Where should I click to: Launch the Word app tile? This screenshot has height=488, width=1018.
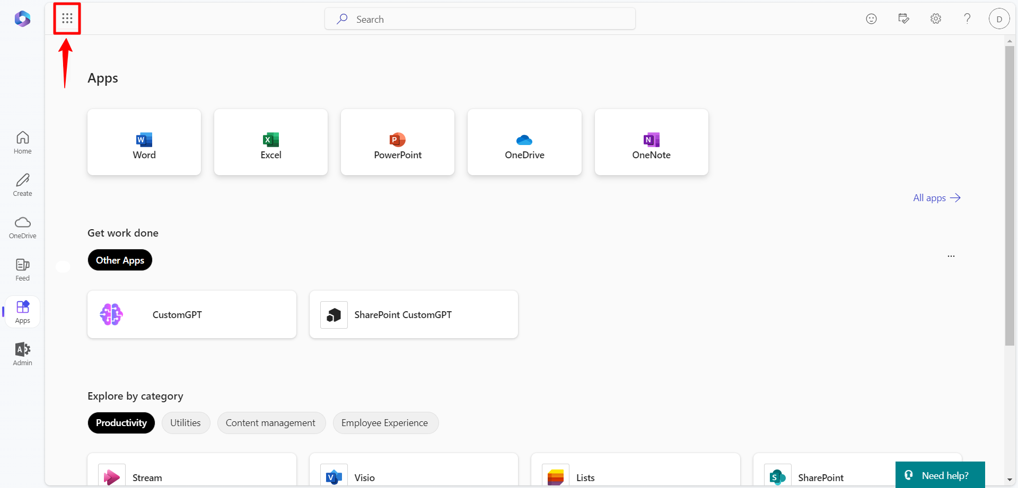point(144,142)
